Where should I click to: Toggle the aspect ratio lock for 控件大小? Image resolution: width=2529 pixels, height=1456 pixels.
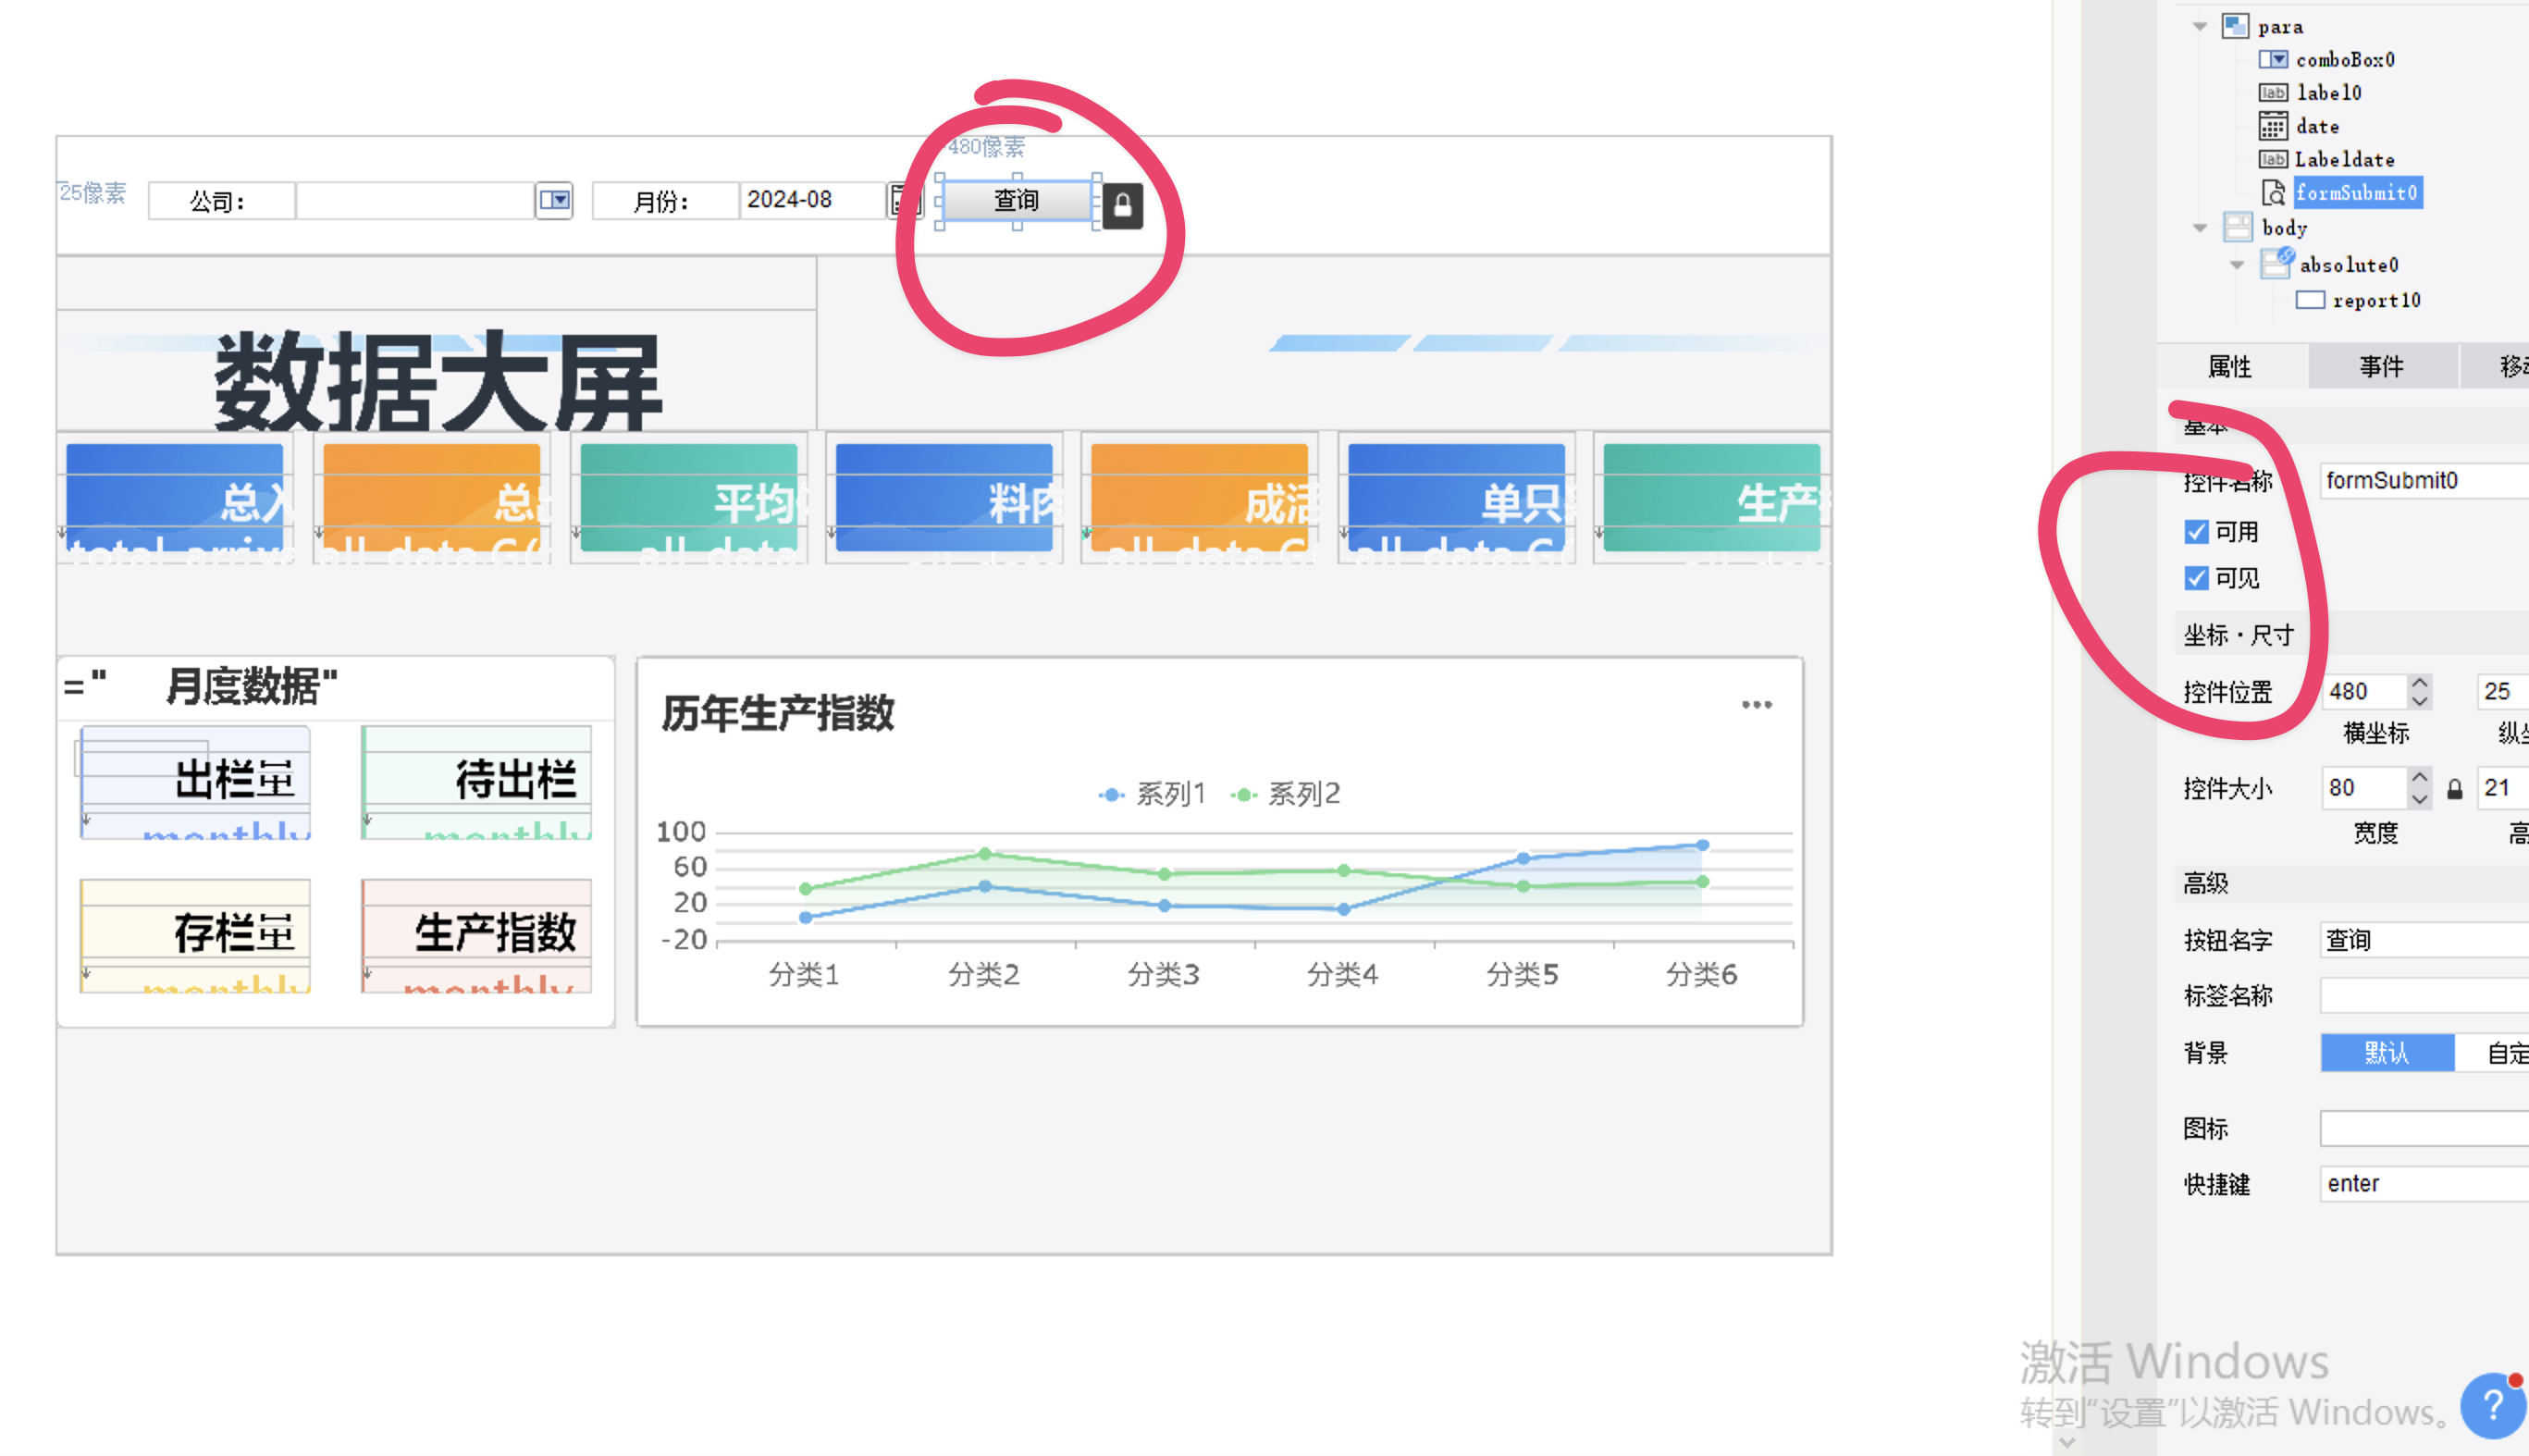(2454, 789)
